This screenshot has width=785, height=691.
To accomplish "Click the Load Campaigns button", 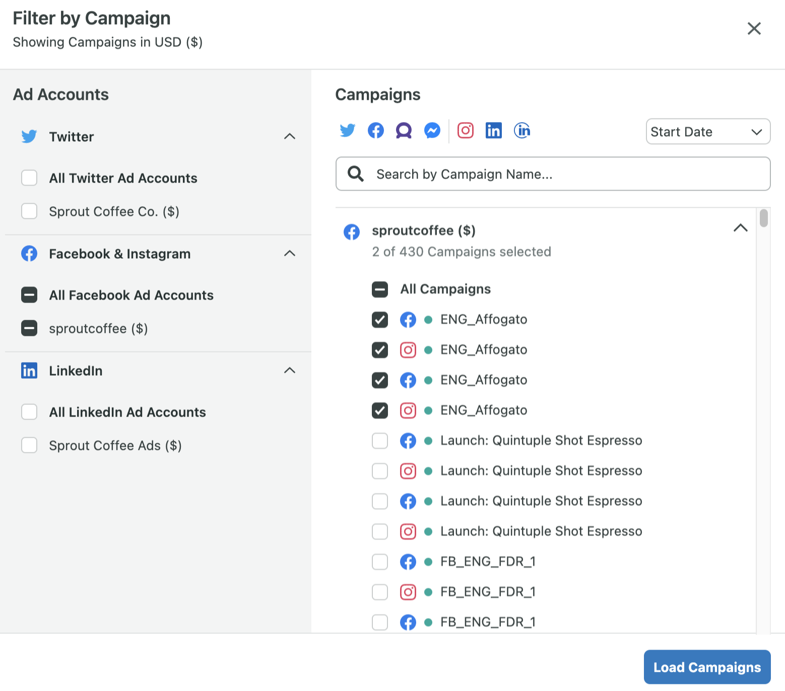I will point(707,667).
